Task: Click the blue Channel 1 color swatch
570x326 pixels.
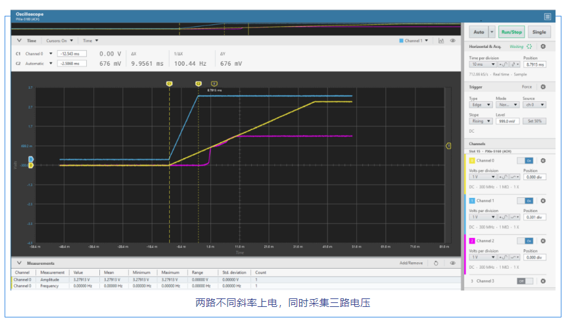Action: [x=472, y=200]
